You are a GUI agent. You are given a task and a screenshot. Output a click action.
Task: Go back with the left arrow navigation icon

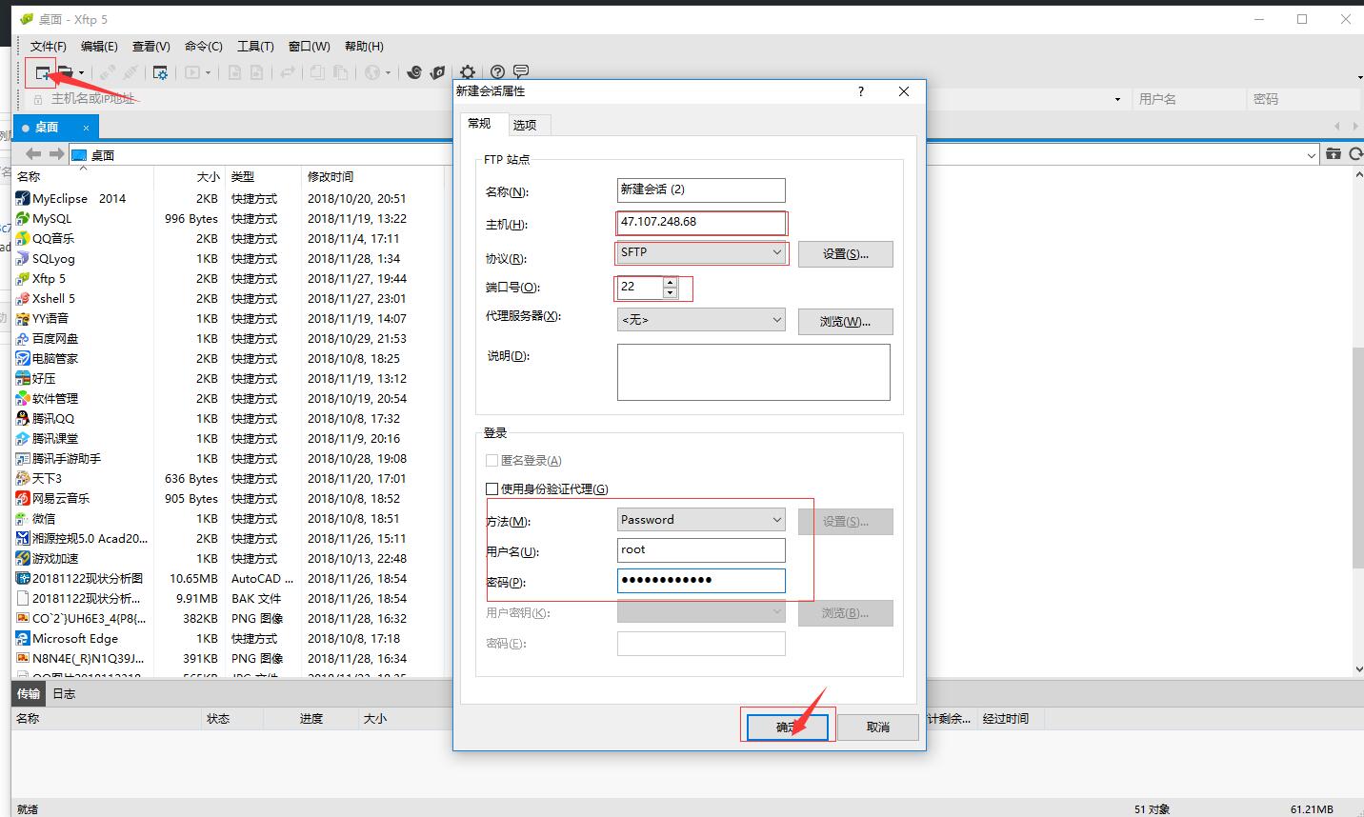point(33,154)
